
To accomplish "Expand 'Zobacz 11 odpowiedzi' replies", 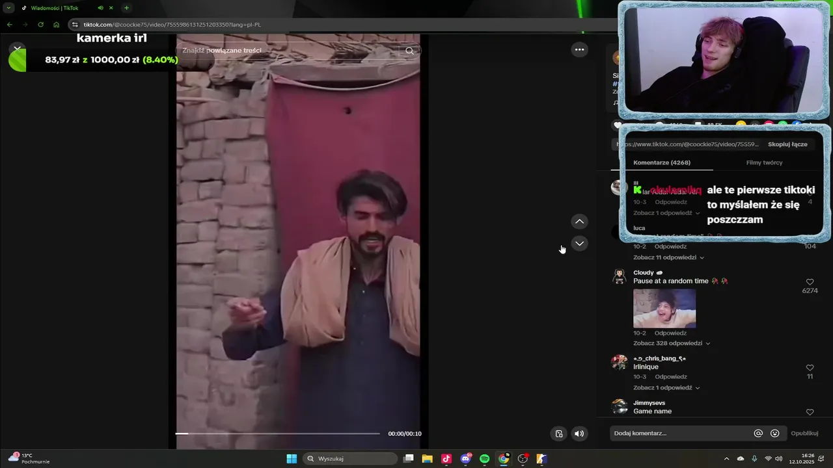I will click(x=669, y=257).
